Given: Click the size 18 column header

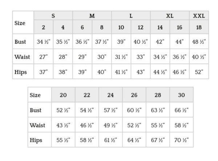Looking at the screenshot, I should 199,27.
